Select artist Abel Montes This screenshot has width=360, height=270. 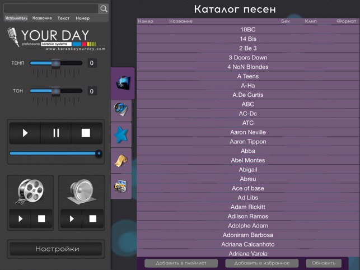248,160
